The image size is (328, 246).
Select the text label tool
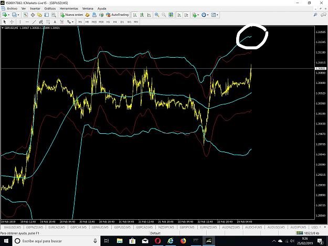[62, 22]
